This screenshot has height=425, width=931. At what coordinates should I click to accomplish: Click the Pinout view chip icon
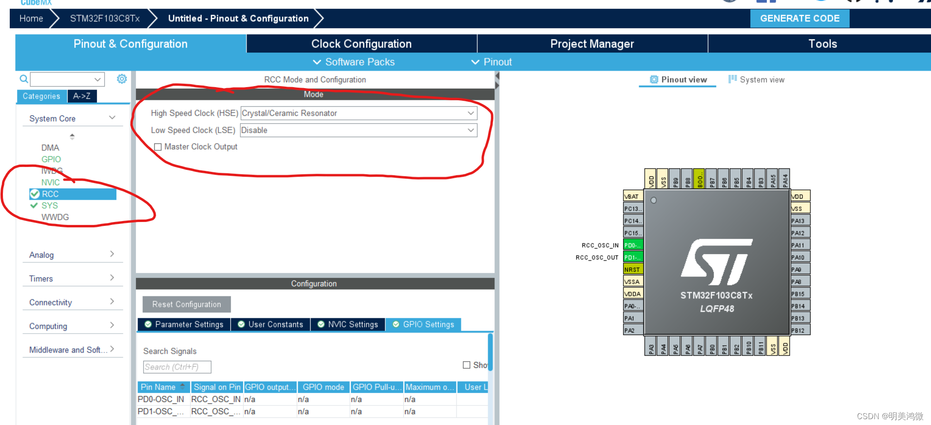click(654, 79)
